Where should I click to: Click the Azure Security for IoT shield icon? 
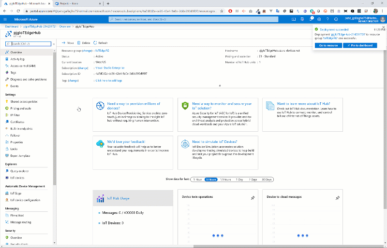click(185, 106)
